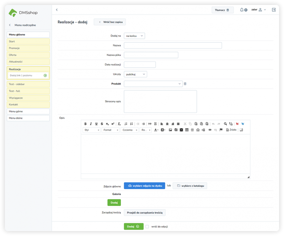Insert special character with Omega icon

198,130
